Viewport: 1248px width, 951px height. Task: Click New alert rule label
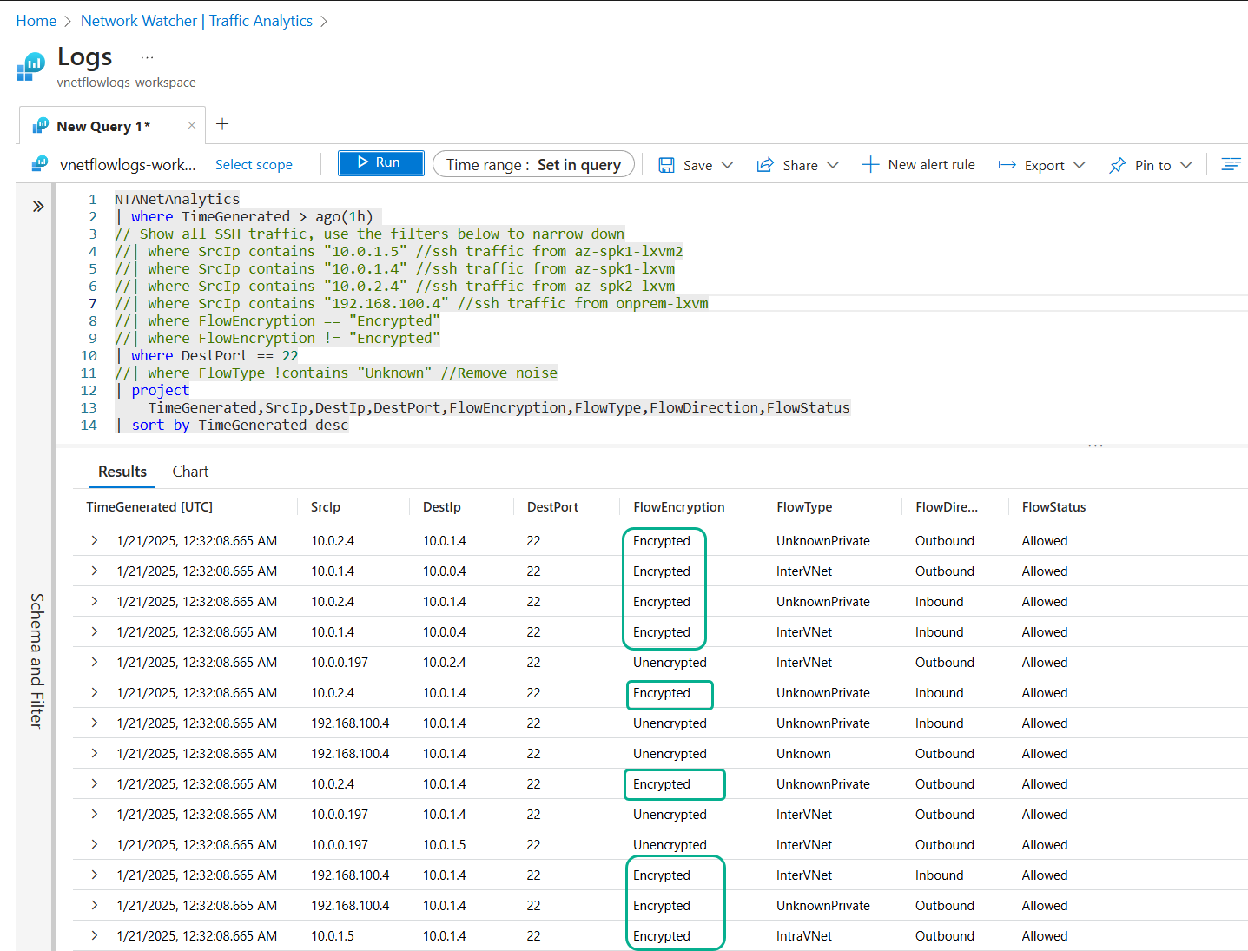coord(931,165)
